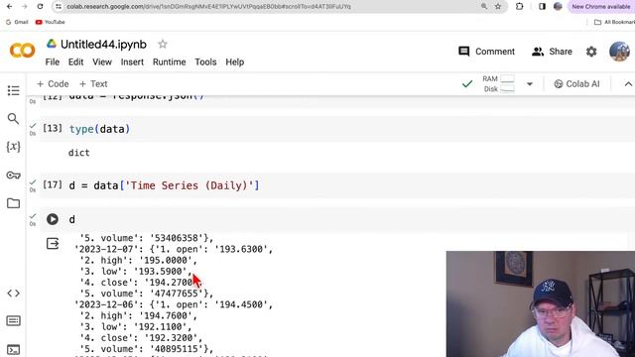Click the Share button
The width and height of the screenshot is (635, 357).
coord(552,52)
